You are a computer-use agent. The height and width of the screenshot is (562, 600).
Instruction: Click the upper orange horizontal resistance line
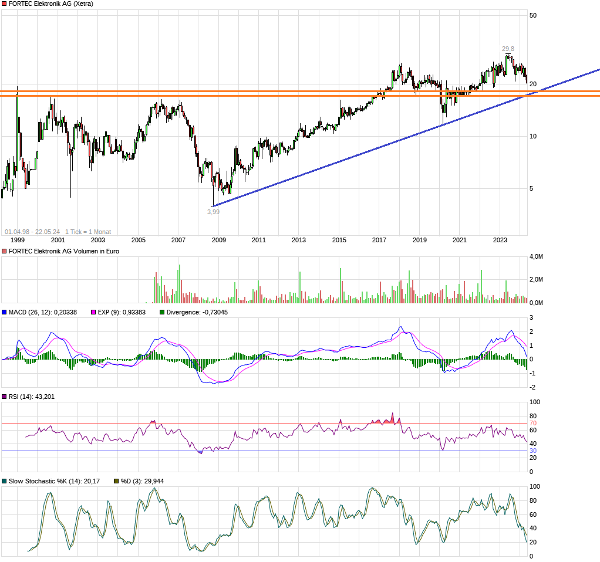coord(235,92)
